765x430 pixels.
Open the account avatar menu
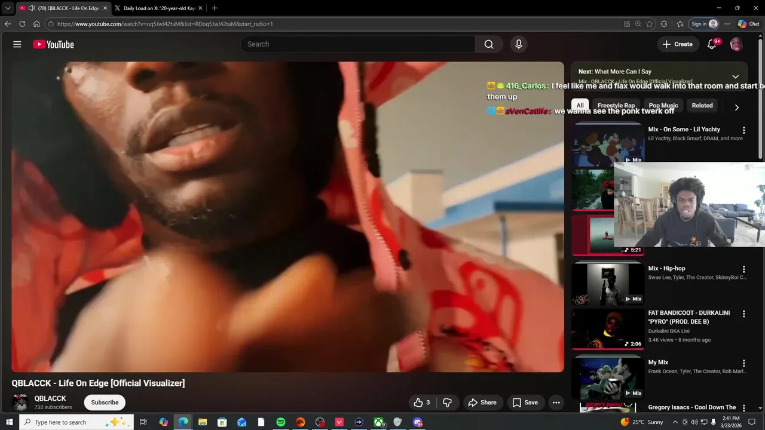(736, 44)
